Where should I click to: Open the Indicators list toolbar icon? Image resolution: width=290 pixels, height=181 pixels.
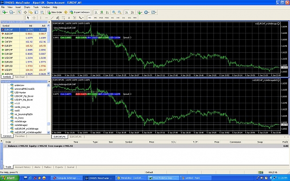pos(140,12)
